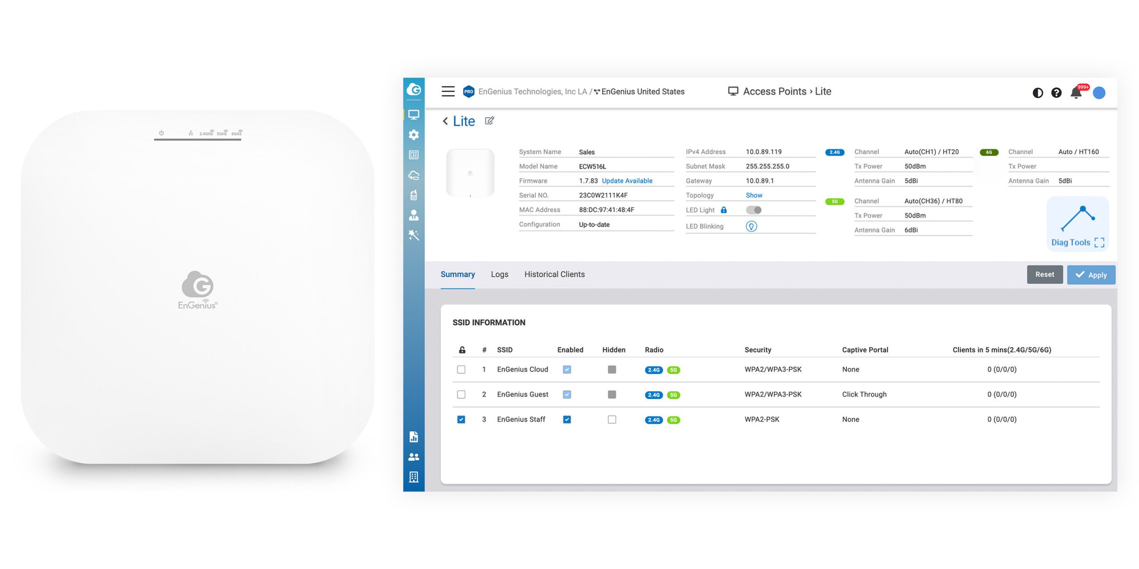Screen dimensions: 1139x569
Task: Open the news-layout sidebar icon
Action: click(x=413, y=155)
